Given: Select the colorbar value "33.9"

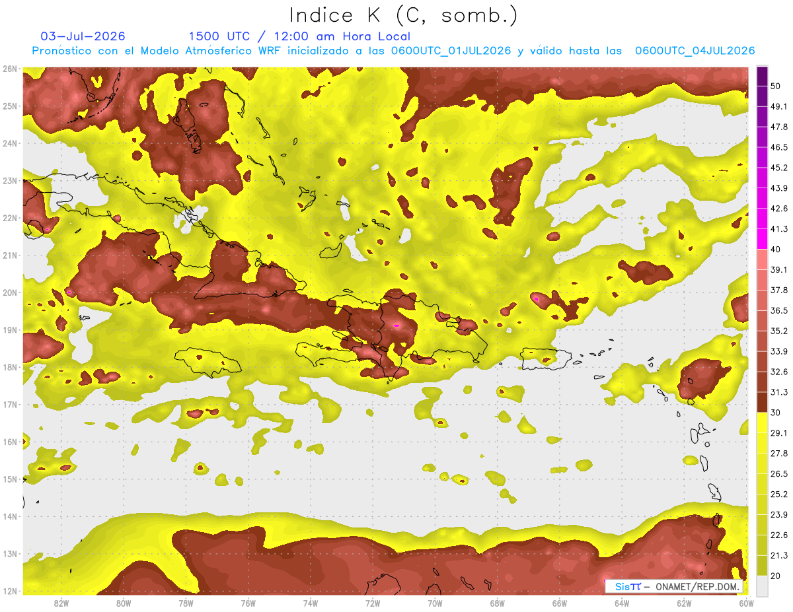Looking at the screenshot, I should [779, 351].
